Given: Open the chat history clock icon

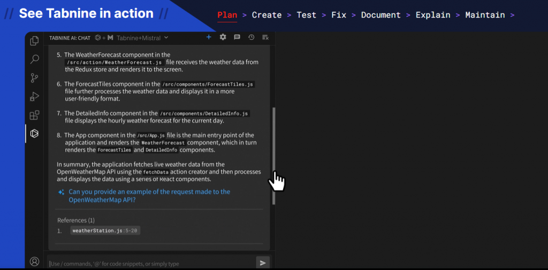Looking at the screenshot, I should [x=251, y=37].
